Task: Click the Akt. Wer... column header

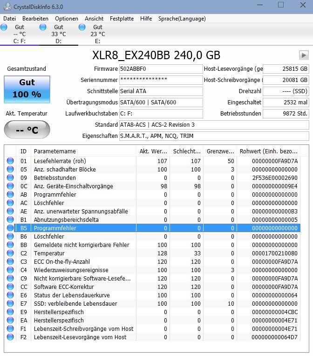Action: [153, 151]
